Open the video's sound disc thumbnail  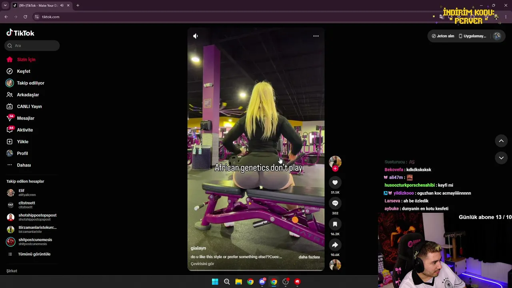pyautogui.click(x=335, y=265)
